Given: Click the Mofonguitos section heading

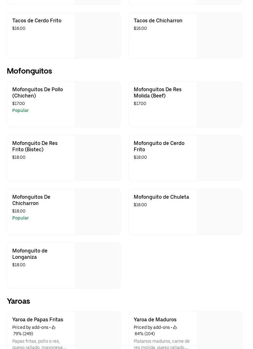Looking at the screenshot, I should point(29,71).
